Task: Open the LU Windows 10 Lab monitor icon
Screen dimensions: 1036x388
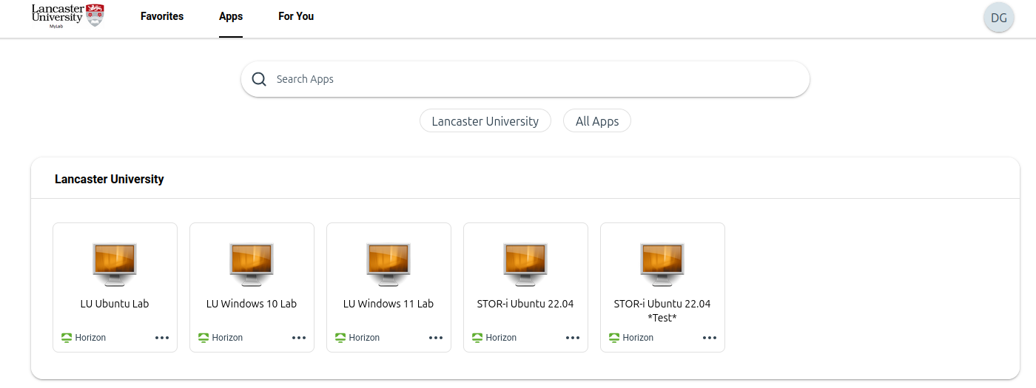Action: pos(252,263)
